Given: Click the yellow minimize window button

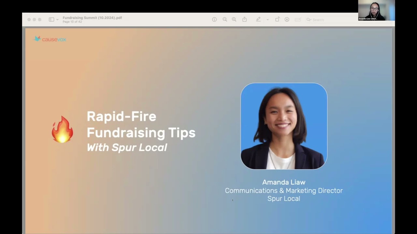Looking at the screenshot, I should [34, 19].
